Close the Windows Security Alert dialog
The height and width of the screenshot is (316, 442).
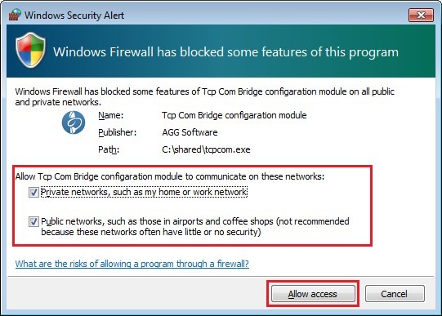[x=421, y=15]
